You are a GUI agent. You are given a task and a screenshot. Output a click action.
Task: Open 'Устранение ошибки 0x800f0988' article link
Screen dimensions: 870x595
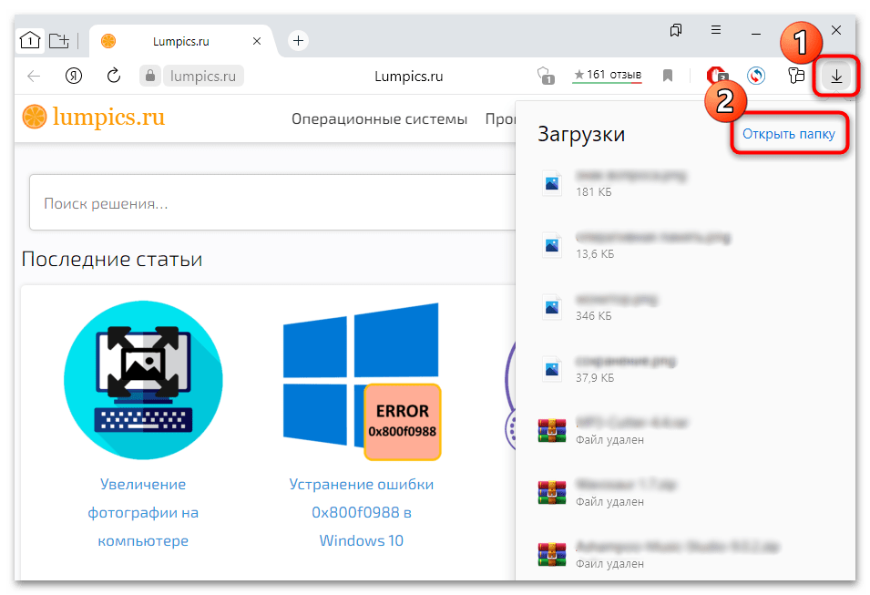pos(361,512)
